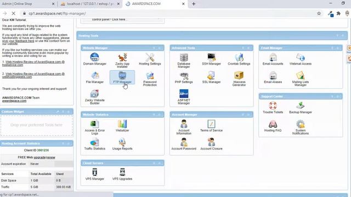This screenshot has height=197, width=351.
Task: Collapse the Cloud Servers panel
Action: pos(154,163)
